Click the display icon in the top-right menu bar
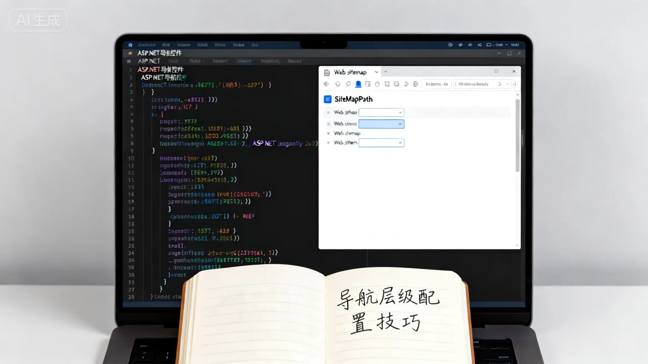This screenshot has width=648, height=364. click(x=489, y=45)
